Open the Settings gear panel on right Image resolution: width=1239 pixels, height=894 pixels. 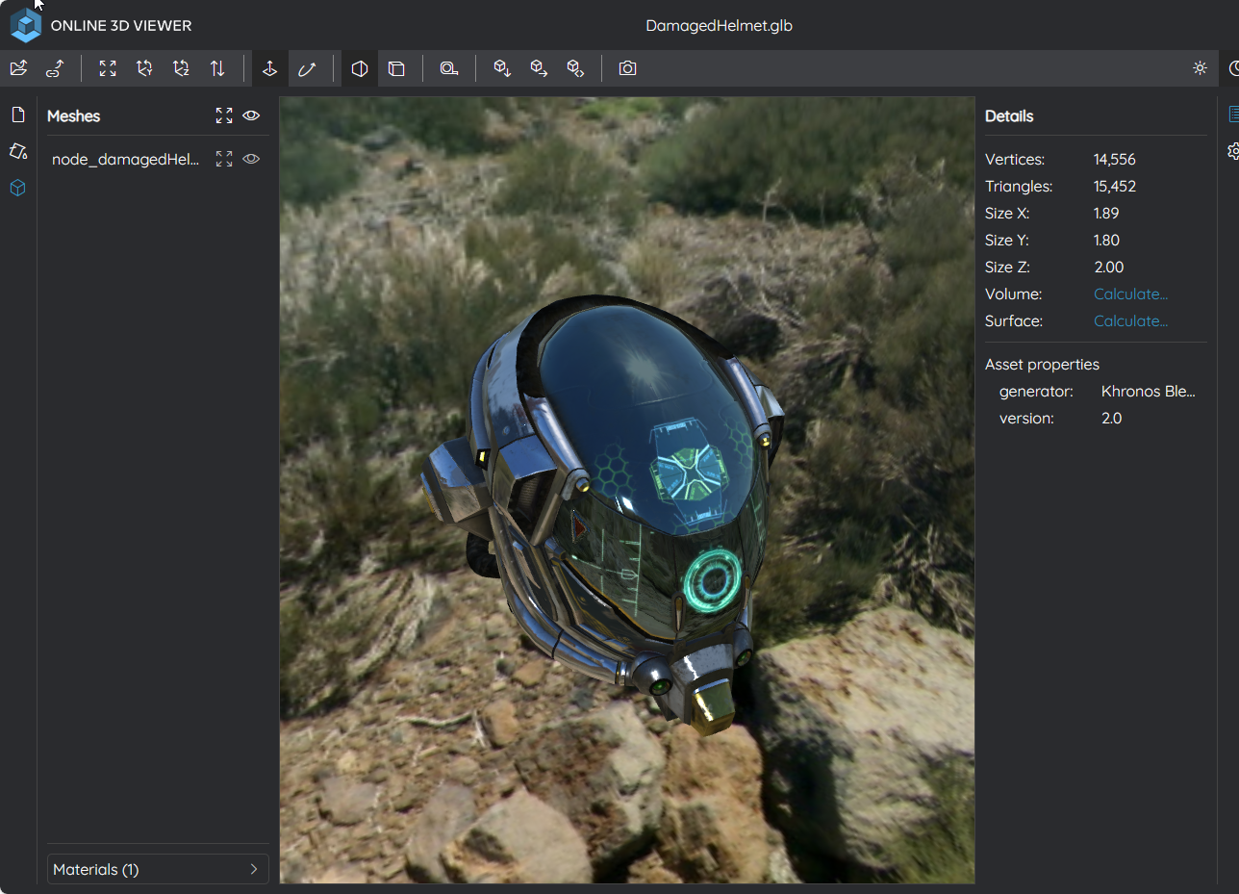[1232, 151]
